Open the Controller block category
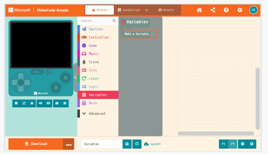The height and width of the screenshot is (154, 268). [x=98, y=37]
